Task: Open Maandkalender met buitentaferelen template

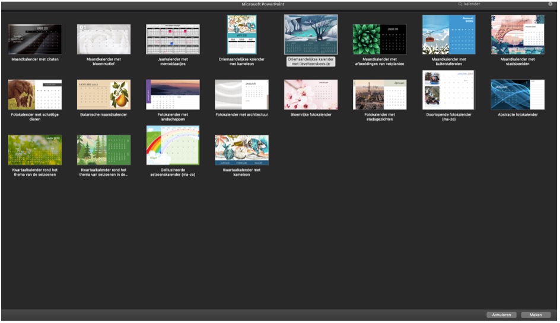Action: coord(449,35)
